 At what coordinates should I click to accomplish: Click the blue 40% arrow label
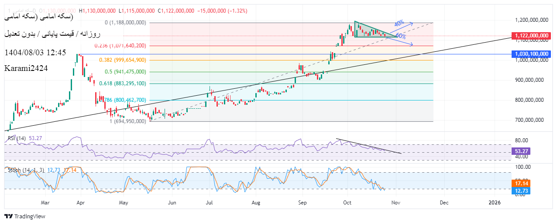click(399, 23)
